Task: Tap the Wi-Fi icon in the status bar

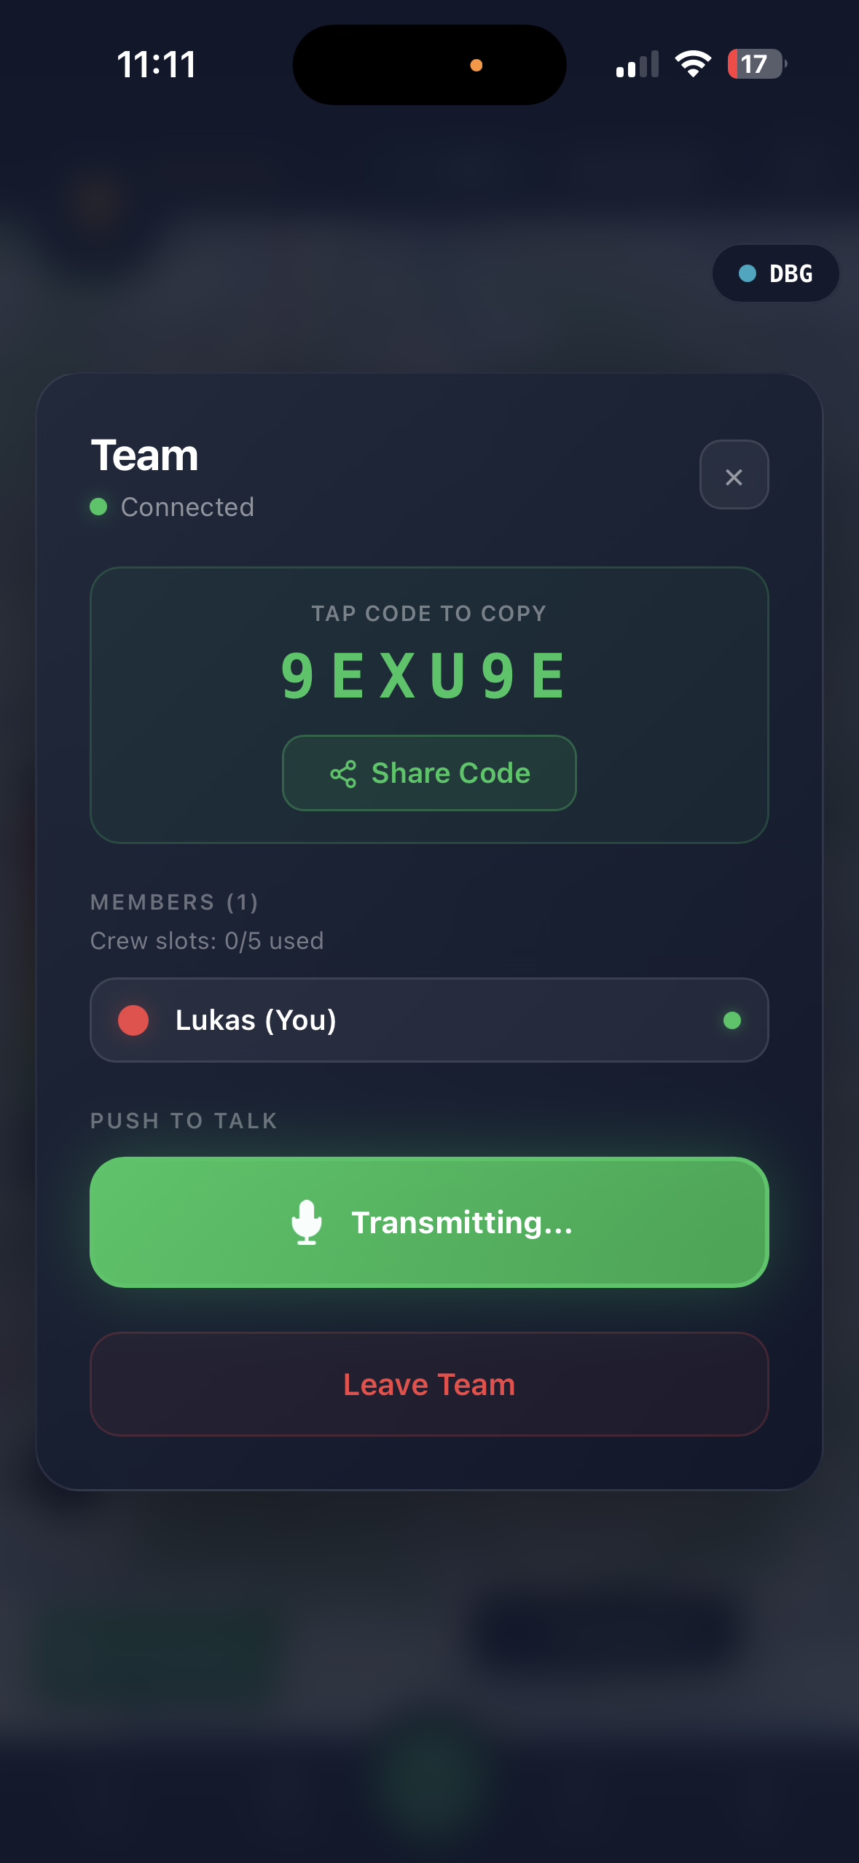Action: pos(693,64)
